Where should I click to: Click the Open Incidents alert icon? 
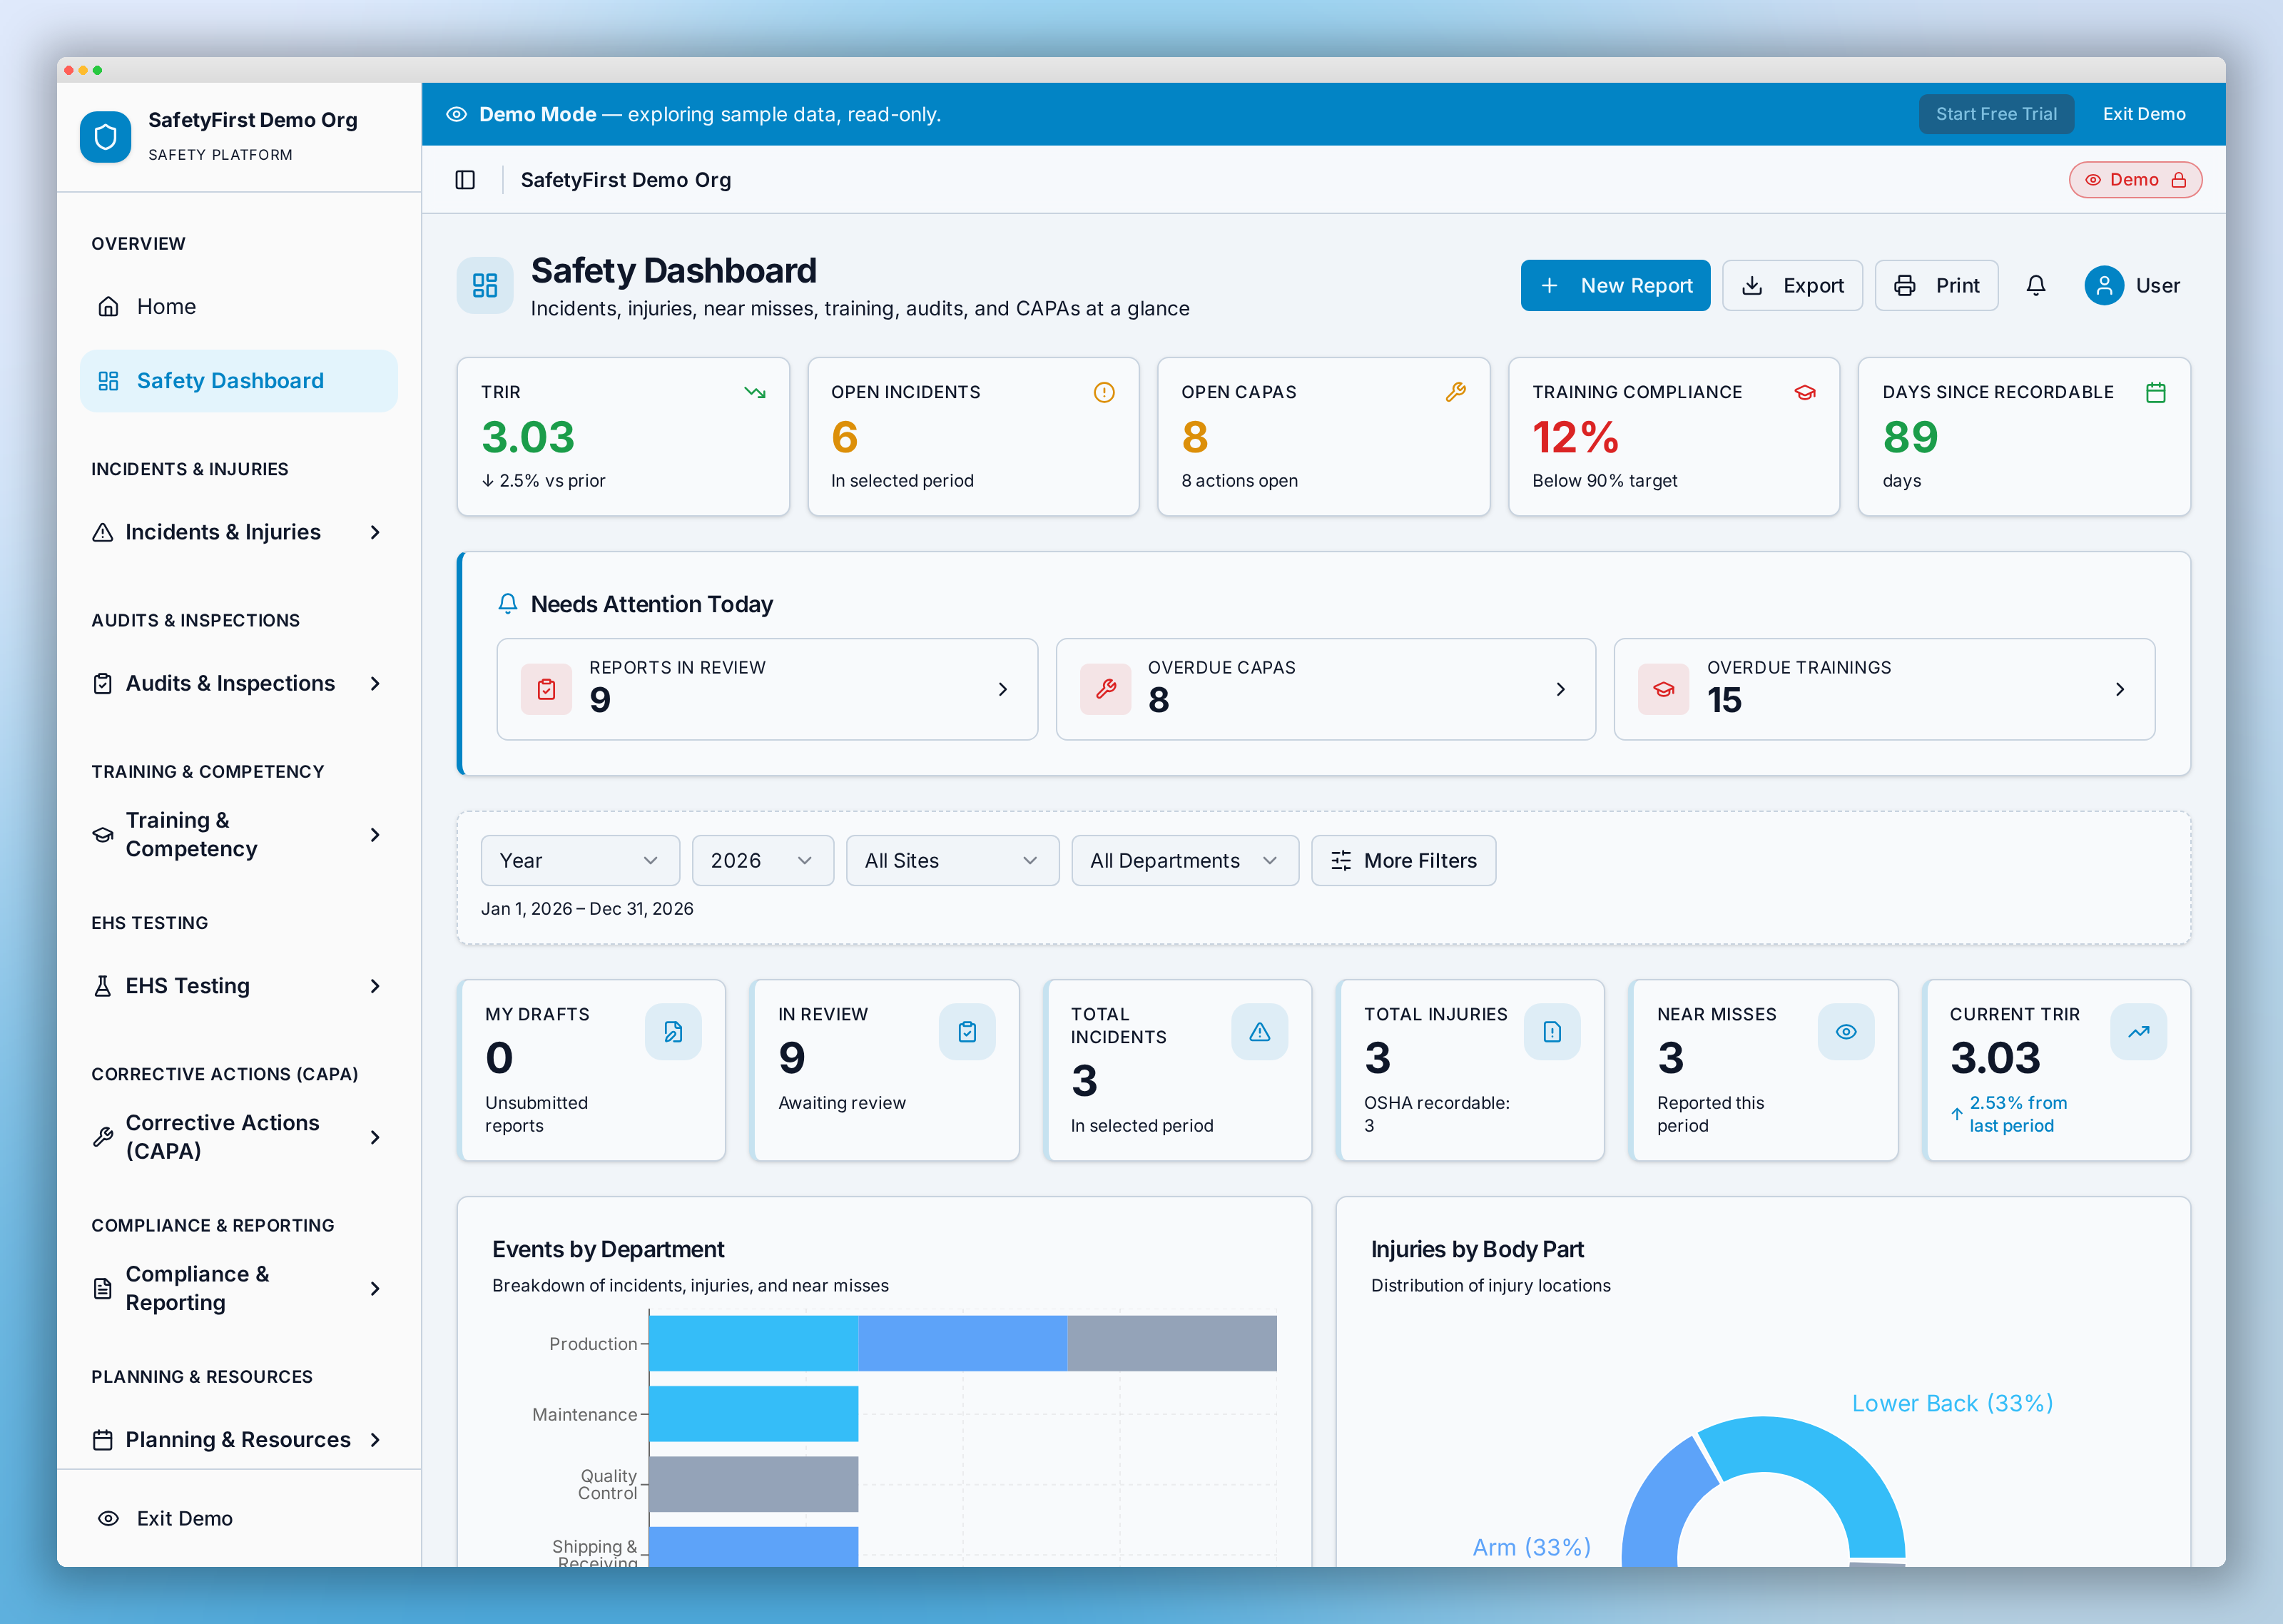tap(1104, 393)
